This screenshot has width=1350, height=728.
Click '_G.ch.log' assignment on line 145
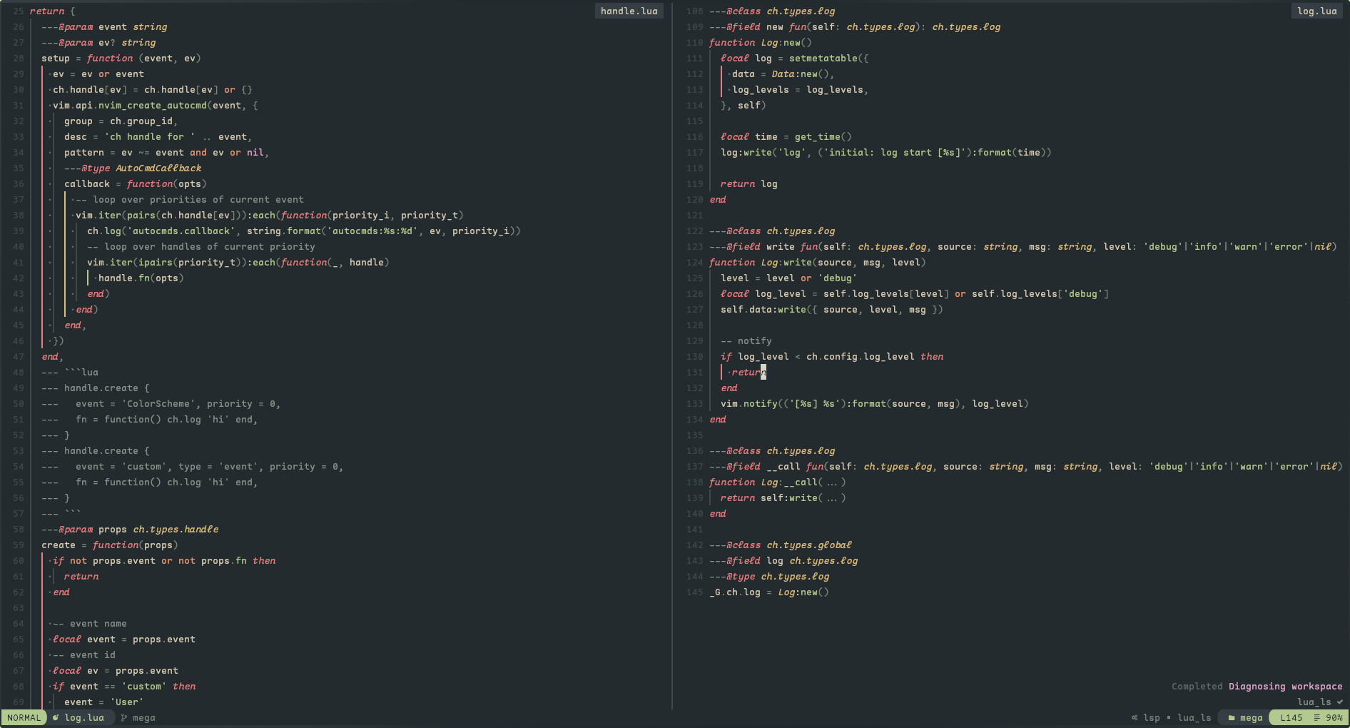tap(735, 592)
